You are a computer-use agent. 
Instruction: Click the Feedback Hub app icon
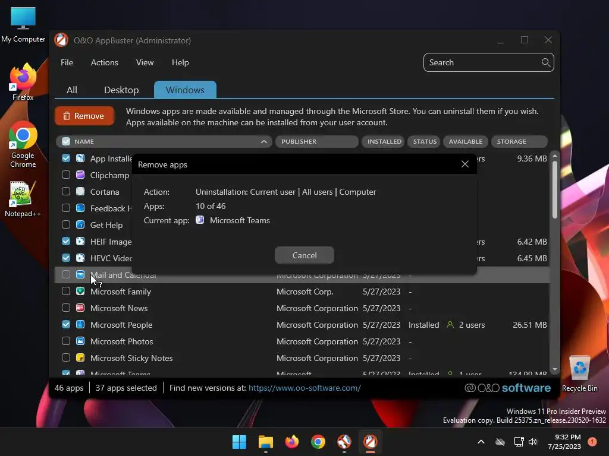point(80,208)
